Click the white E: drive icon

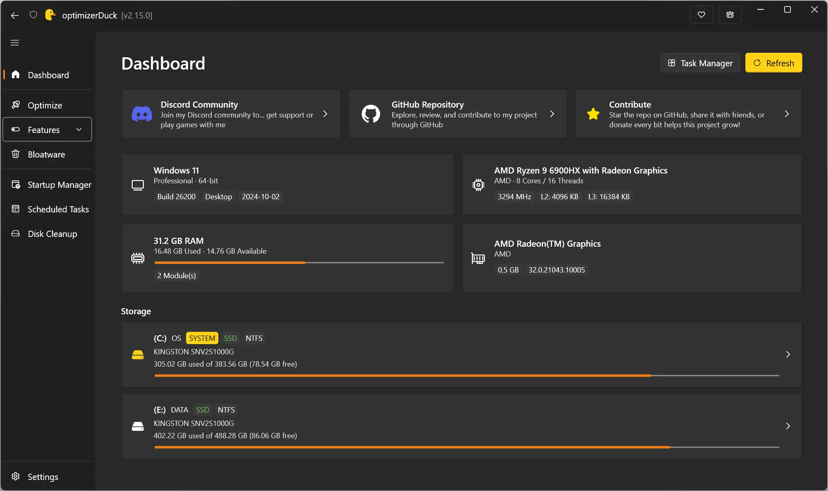[138, 426]
